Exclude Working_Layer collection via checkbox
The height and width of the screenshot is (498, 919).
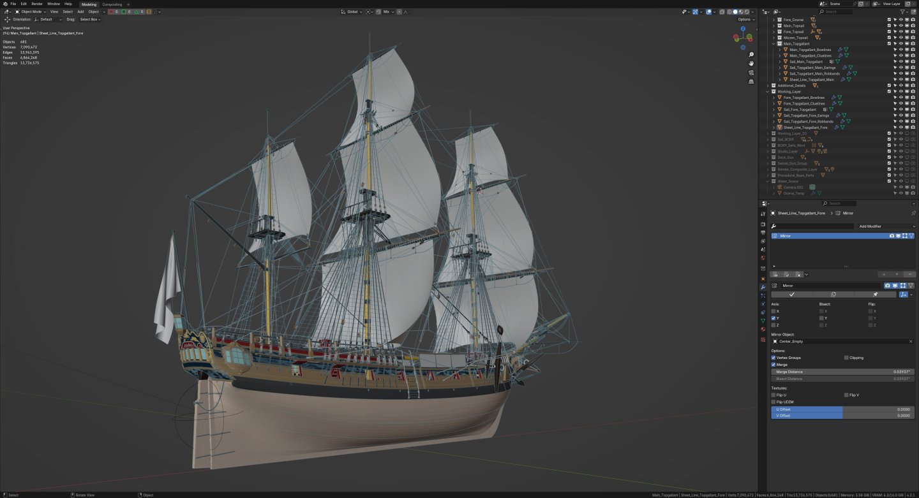889,91
